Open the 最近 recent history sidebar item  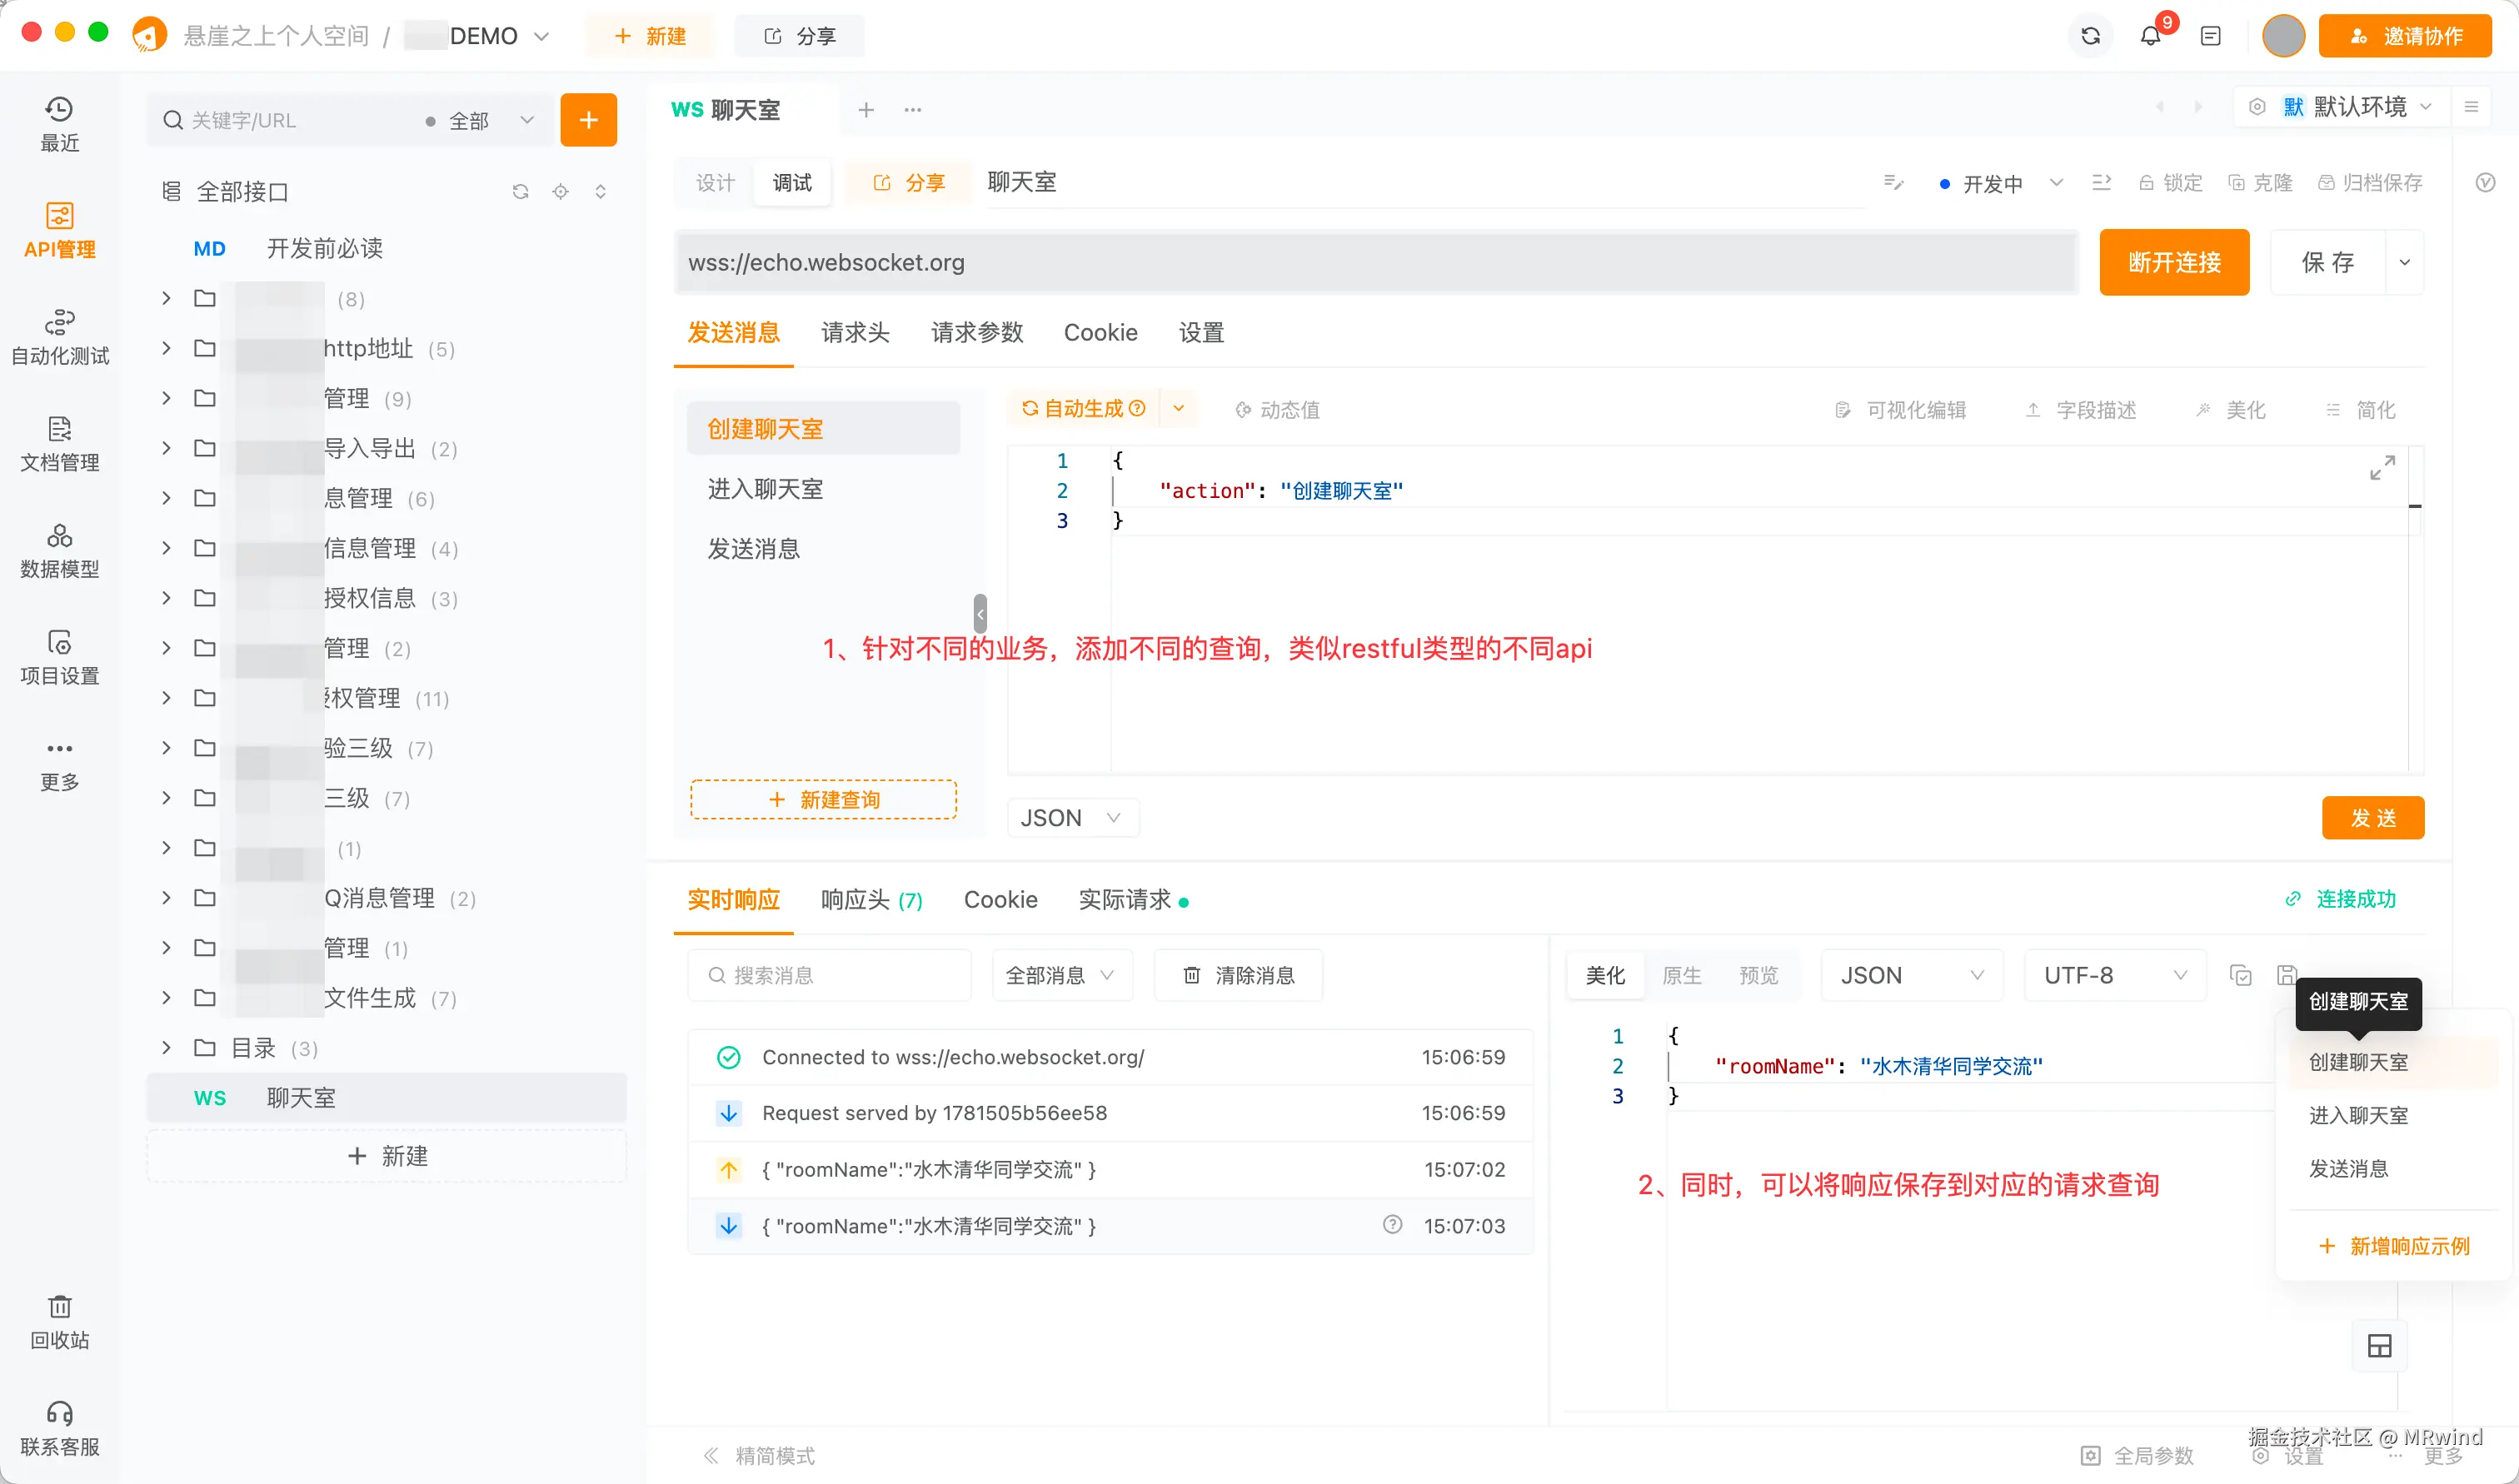coord(59,124)
